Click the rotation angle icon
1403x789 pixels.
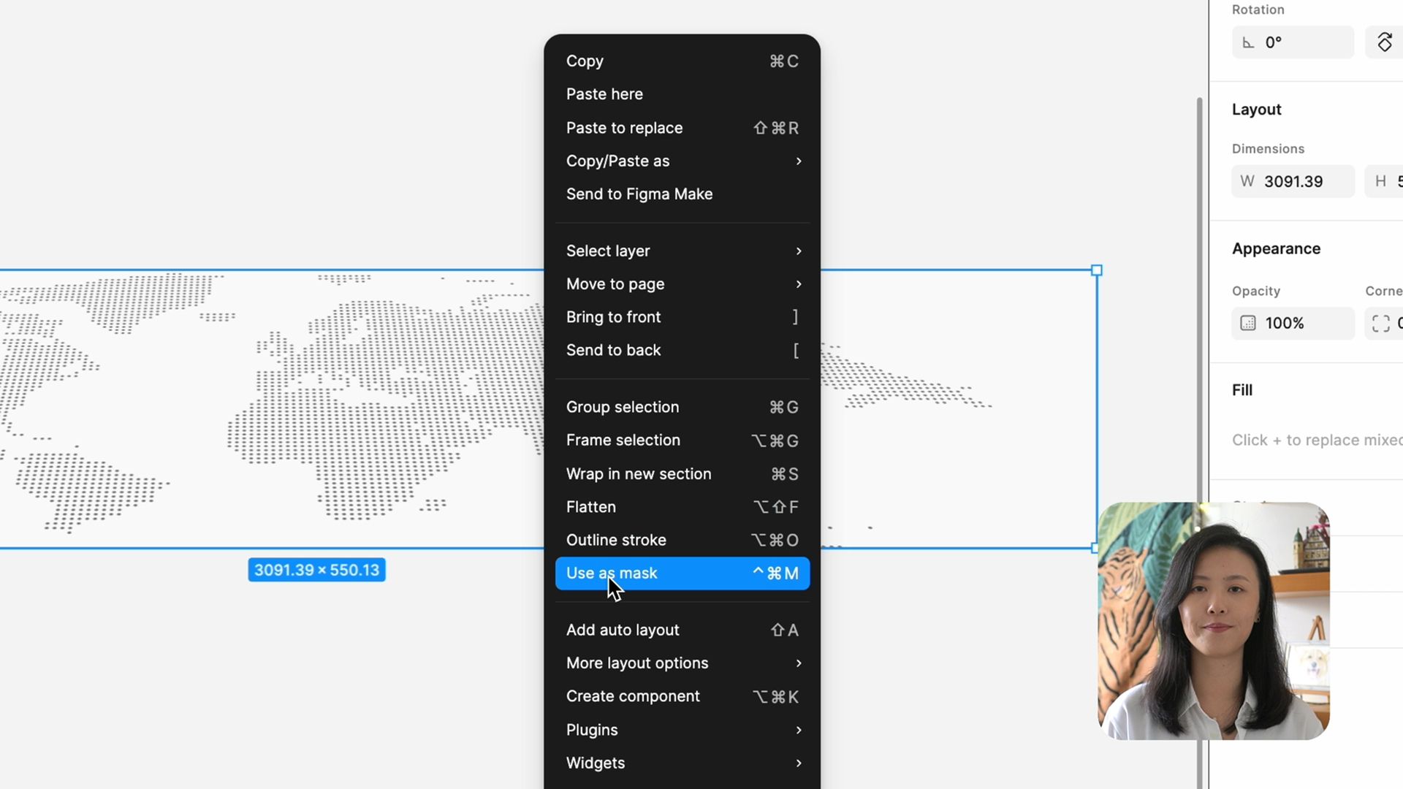pyautogui.click(x=1249, y=42)
